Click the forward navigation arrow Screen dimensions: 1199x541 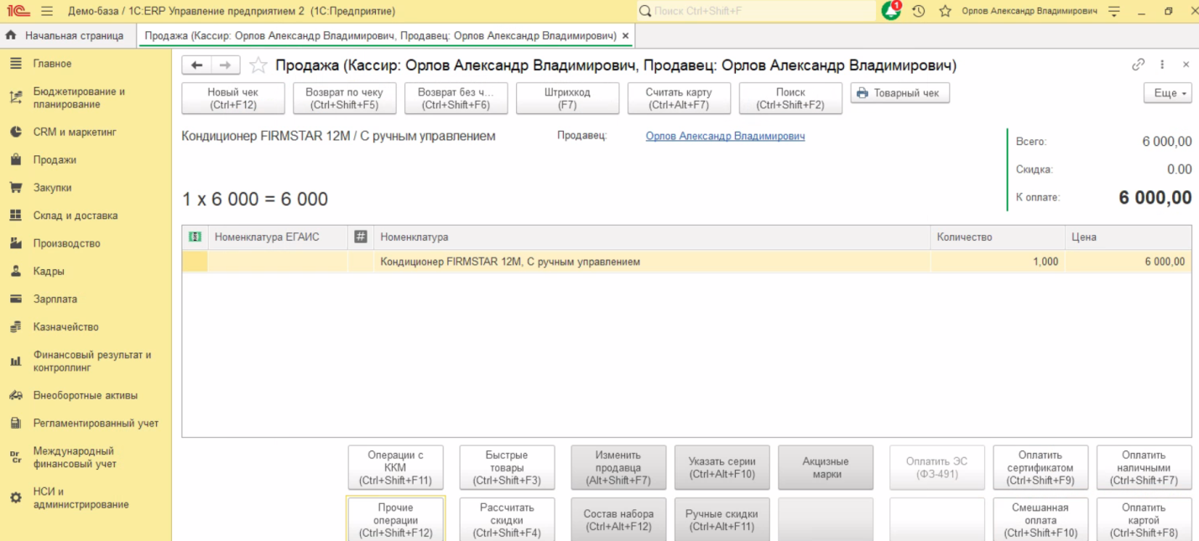pos(225,65)
